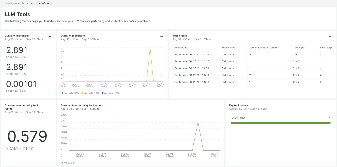Switch to LangChain vector stores tab
This screenshot has width=337, height=167.
[19, 3]
